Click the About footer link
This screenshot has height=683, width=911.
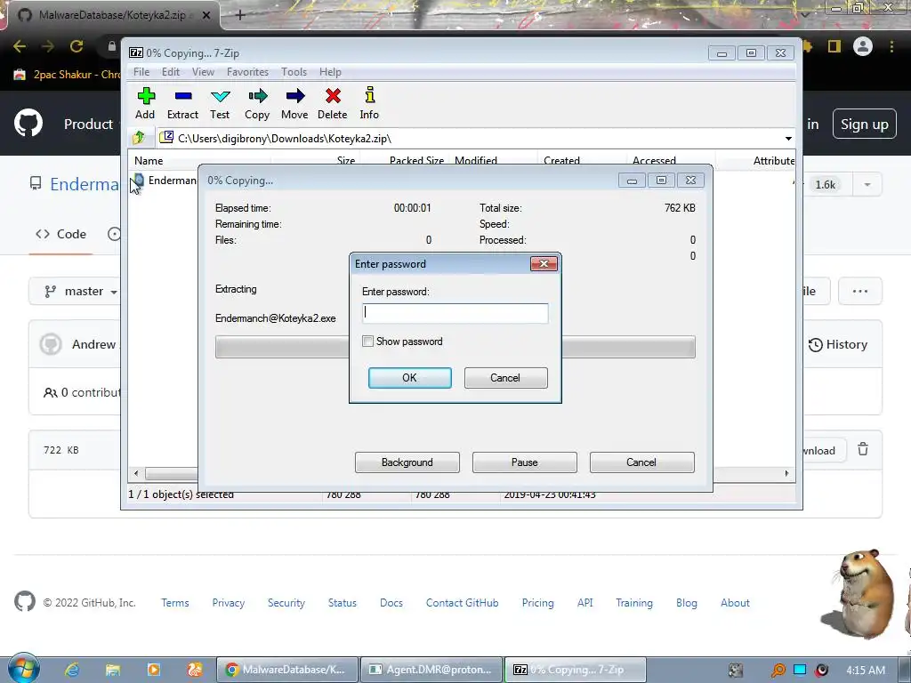[735, 603]
